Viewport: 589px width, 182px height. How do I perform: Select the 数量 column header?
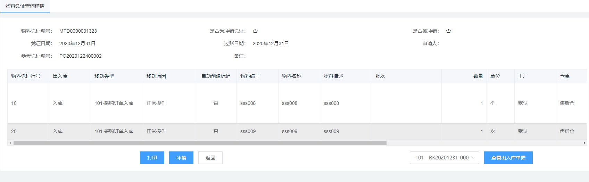click(x=478, y=76)
